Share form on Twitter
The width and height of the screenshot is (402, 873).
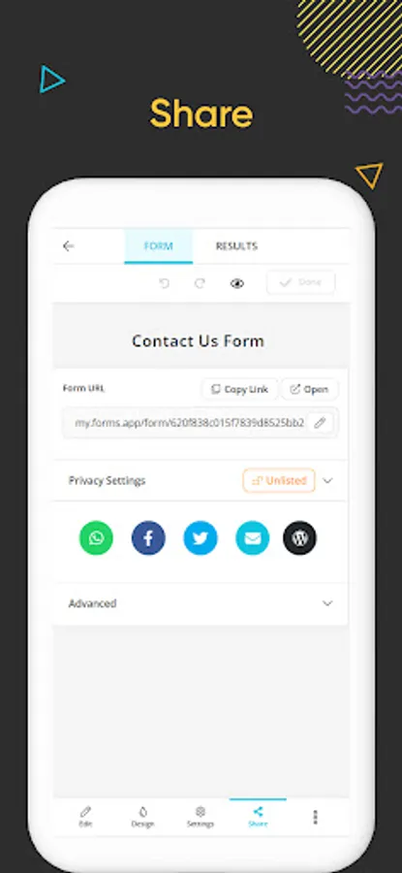click(x=201, y=537)
